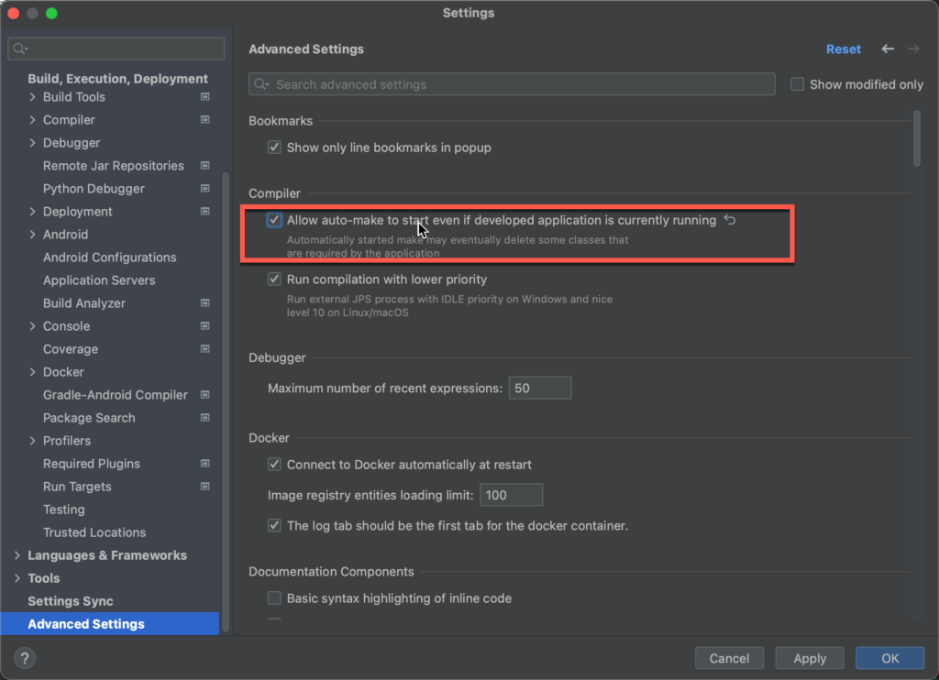Click the project-level icon beside Gradle-Android Compiler
This screenshot has width=939, height=680.
(x=204, y=395)
